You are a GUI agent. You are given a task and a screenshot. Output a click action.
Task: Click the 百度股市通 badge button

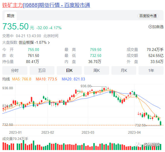148,16
